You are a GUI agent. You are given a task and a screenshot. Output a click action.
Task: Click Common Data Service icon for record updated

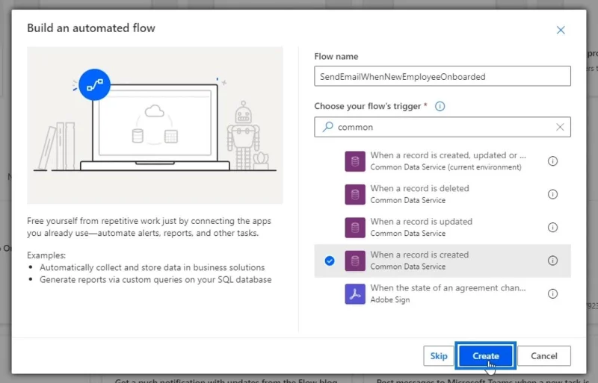click(355, 228)
